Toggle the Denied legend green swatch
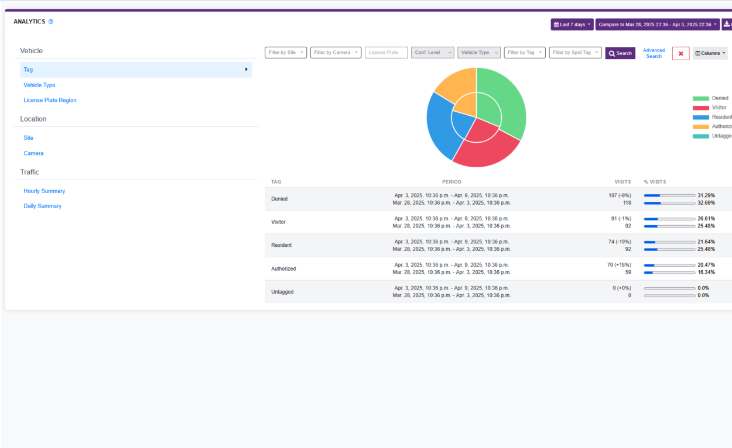The image size is (732, 448). point(700,98)
